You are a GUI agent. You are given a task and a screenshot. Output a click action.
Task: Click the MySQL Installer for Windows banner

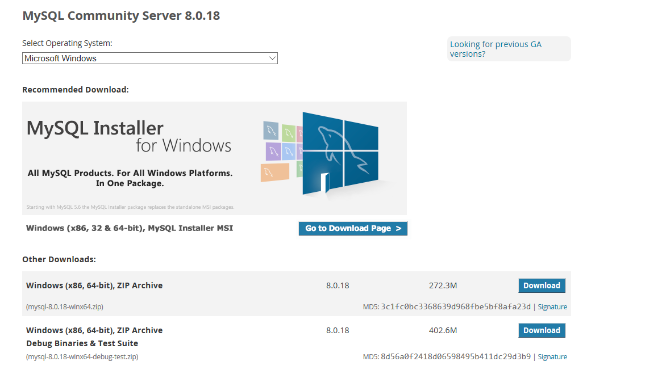pos(214,158)
